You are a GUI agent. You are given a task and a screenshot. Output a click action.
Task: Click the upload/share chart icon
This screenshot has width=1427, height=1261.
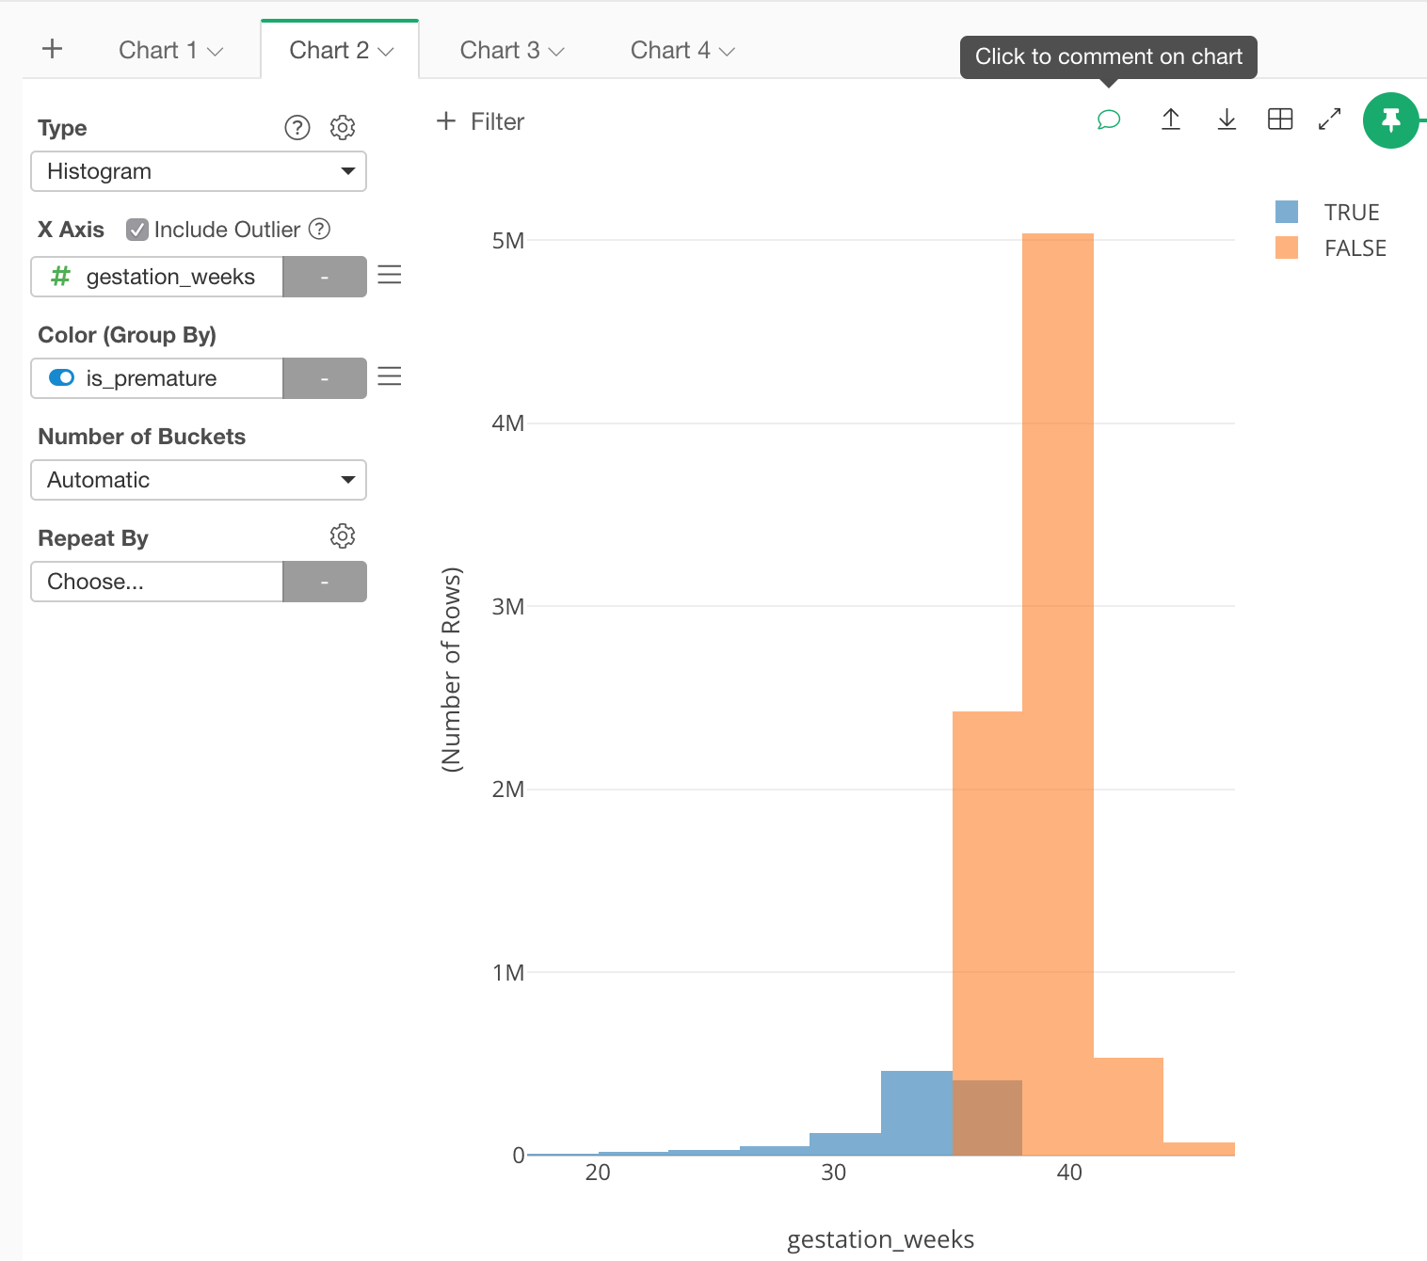click(1170, 120)
